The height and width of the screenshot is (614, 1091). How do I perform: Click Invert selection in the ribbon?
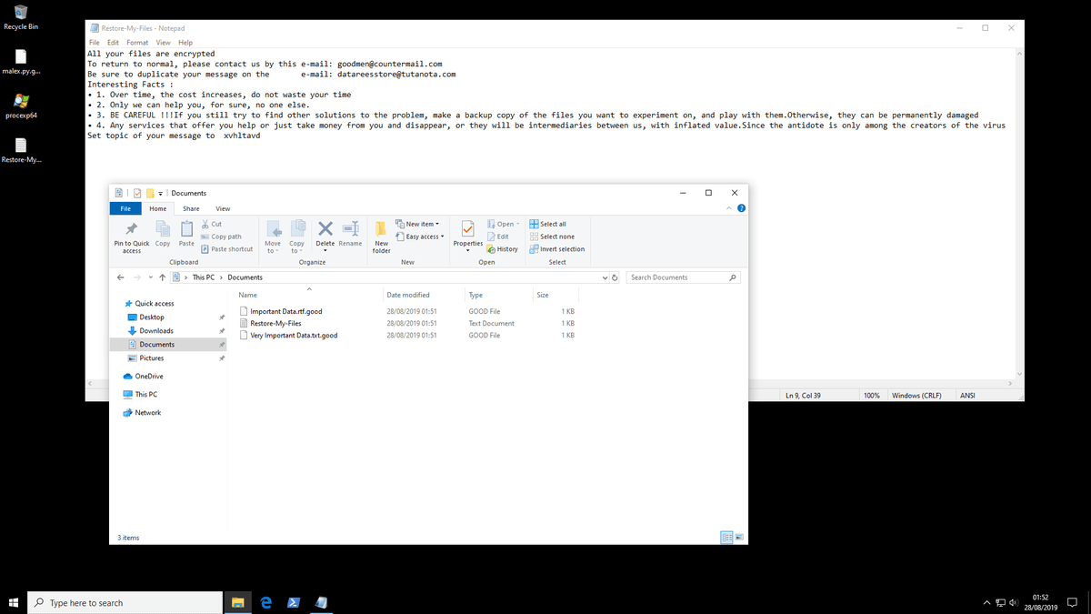(556, 249)
